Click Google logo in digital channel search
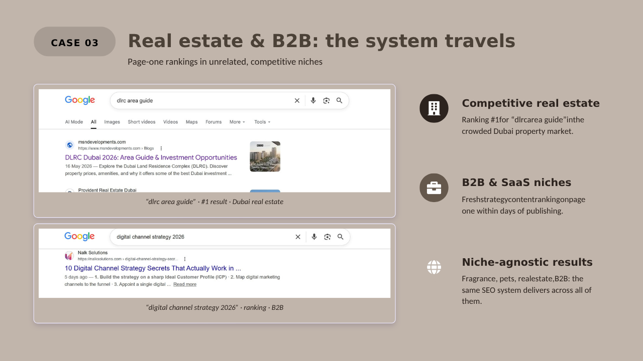The image size is (643, 361). (79, 237)
